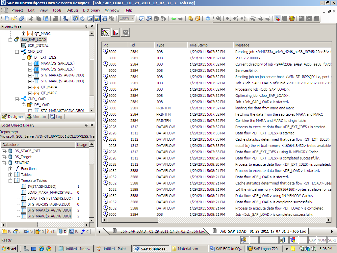Viewport: 337px width, 253px height.
Task: Click the Message column header
Action: tap(282, 45)
